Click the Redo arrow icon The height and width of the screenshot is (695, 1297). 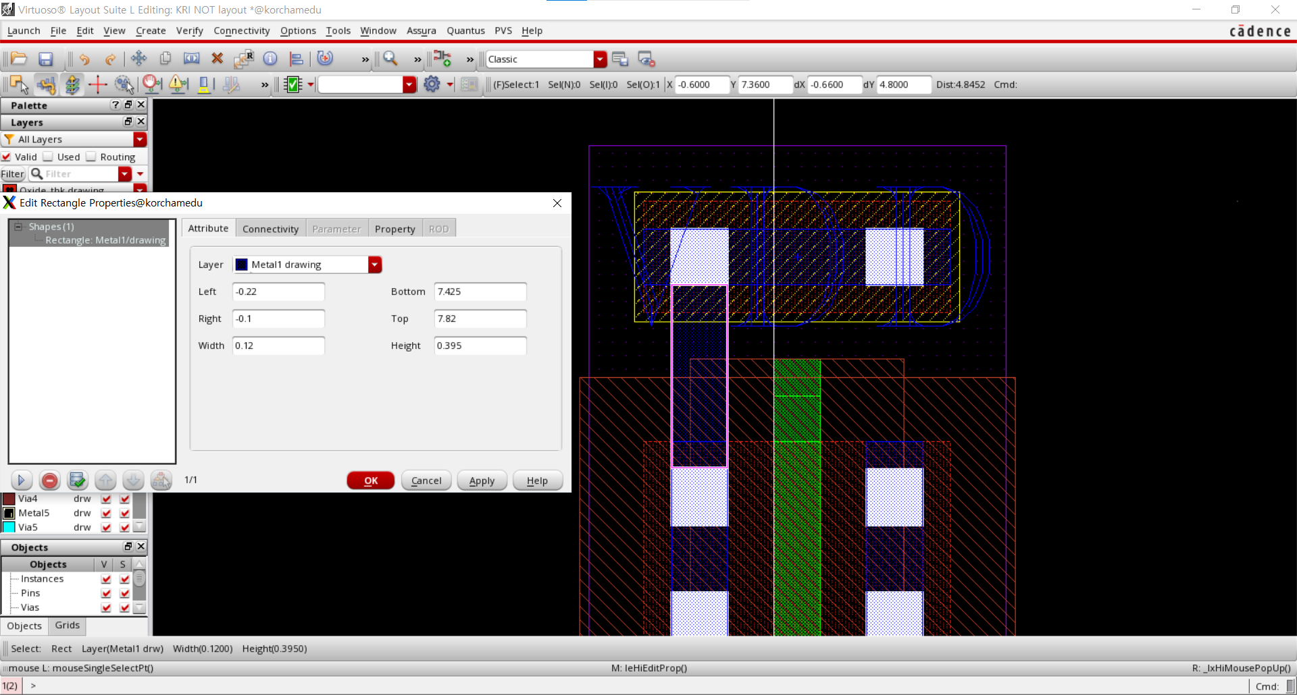110,59
